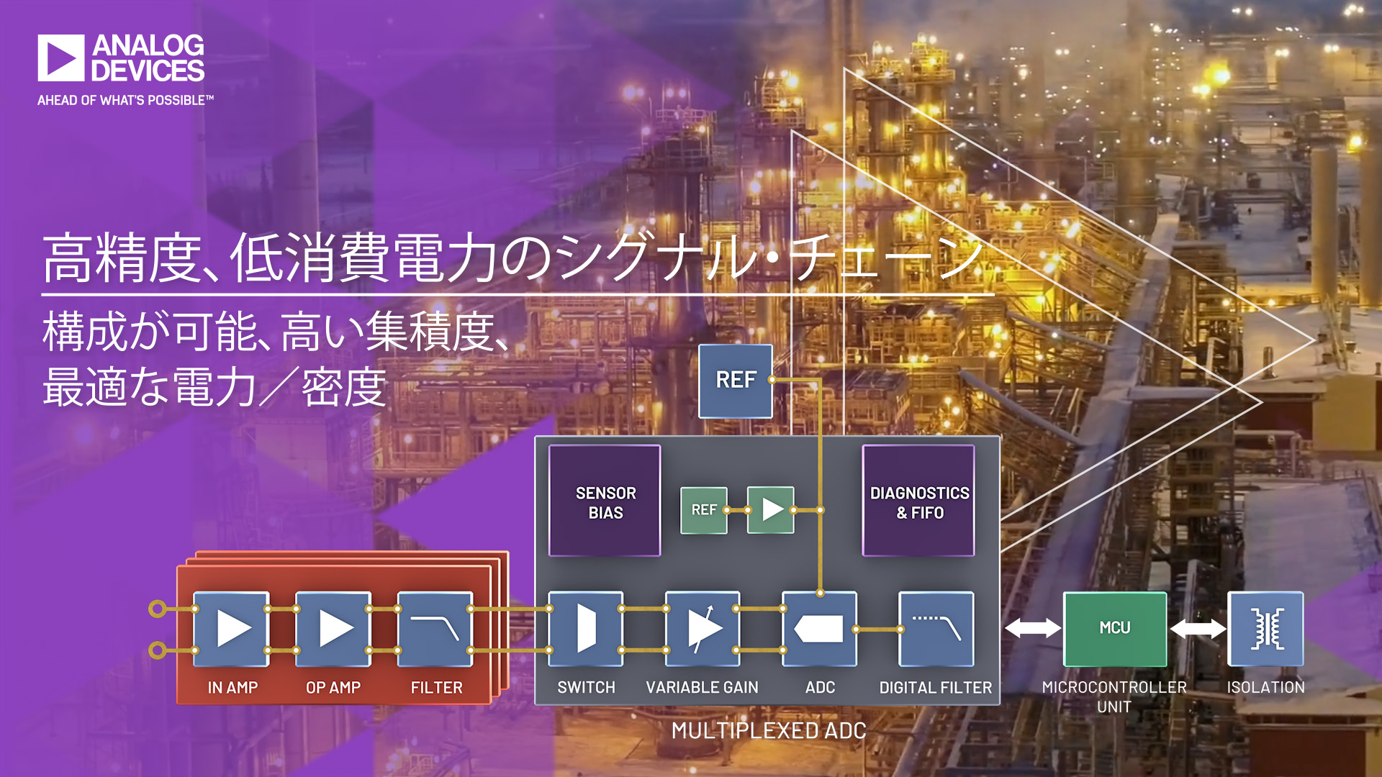Select the green MCU block

(1115, 627)
